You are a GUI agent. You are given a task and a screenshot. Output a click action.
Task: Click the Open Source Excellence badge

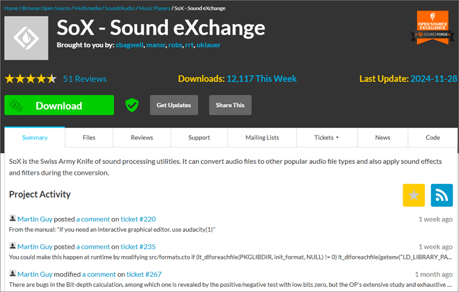tap(432, 27)
